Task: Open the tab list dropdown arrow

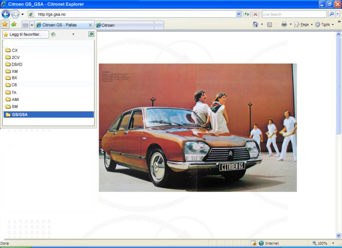Action: pyautogui.click(x=32, y=25)
